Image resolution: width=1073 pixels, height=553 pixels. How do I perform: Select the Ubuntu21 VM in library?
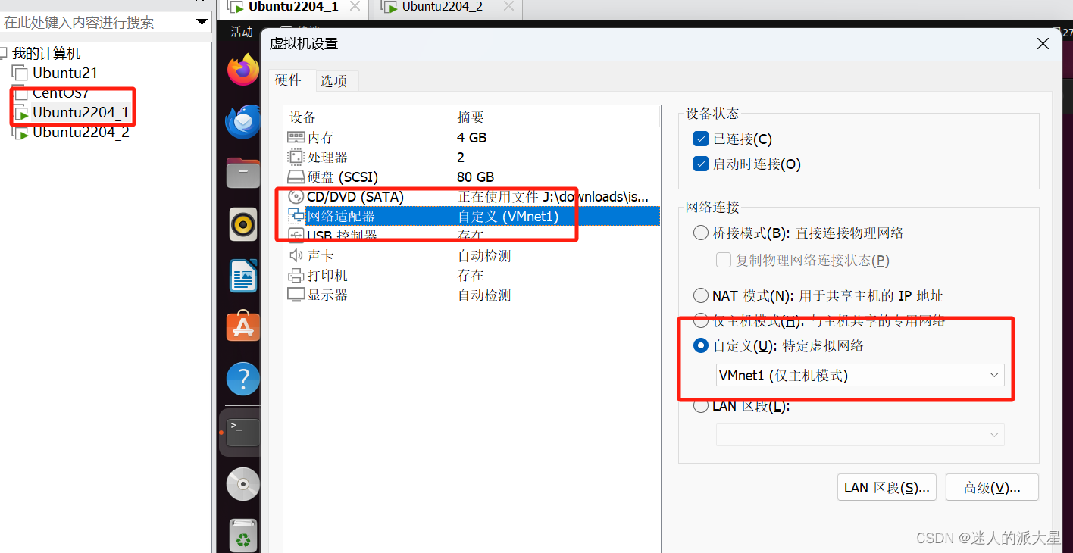(x=64, y=73)
